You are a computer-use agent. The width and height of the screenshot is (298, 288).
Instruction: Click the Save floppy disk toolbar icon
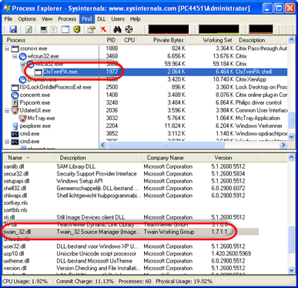(x=13, y=29)
